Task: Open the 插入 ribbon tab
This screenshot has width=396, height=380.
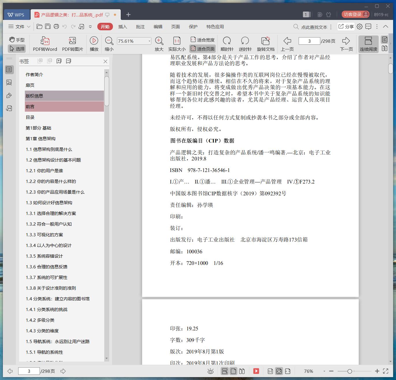Action: tap(122, 27)
